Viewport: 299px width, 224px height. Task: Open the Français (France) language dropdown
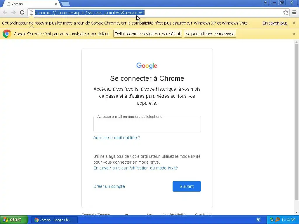105,214
